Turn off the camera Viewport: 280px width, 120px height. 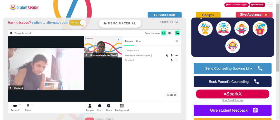click(15, 108)
